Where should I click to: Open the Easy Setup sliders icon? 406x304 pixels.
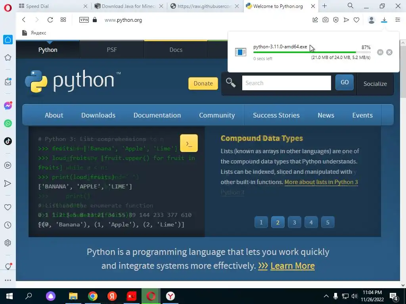coord(398,20)
